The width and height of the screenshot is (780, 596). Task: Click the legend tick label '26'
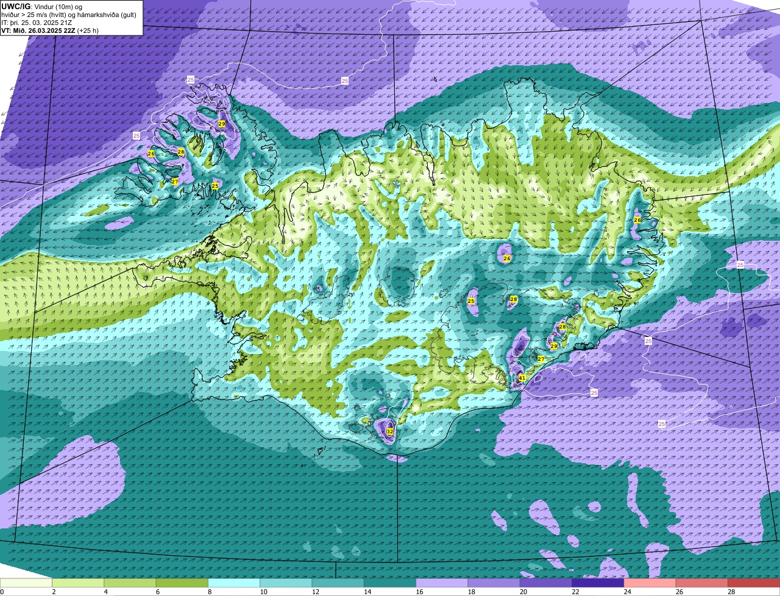pos(679,592)
